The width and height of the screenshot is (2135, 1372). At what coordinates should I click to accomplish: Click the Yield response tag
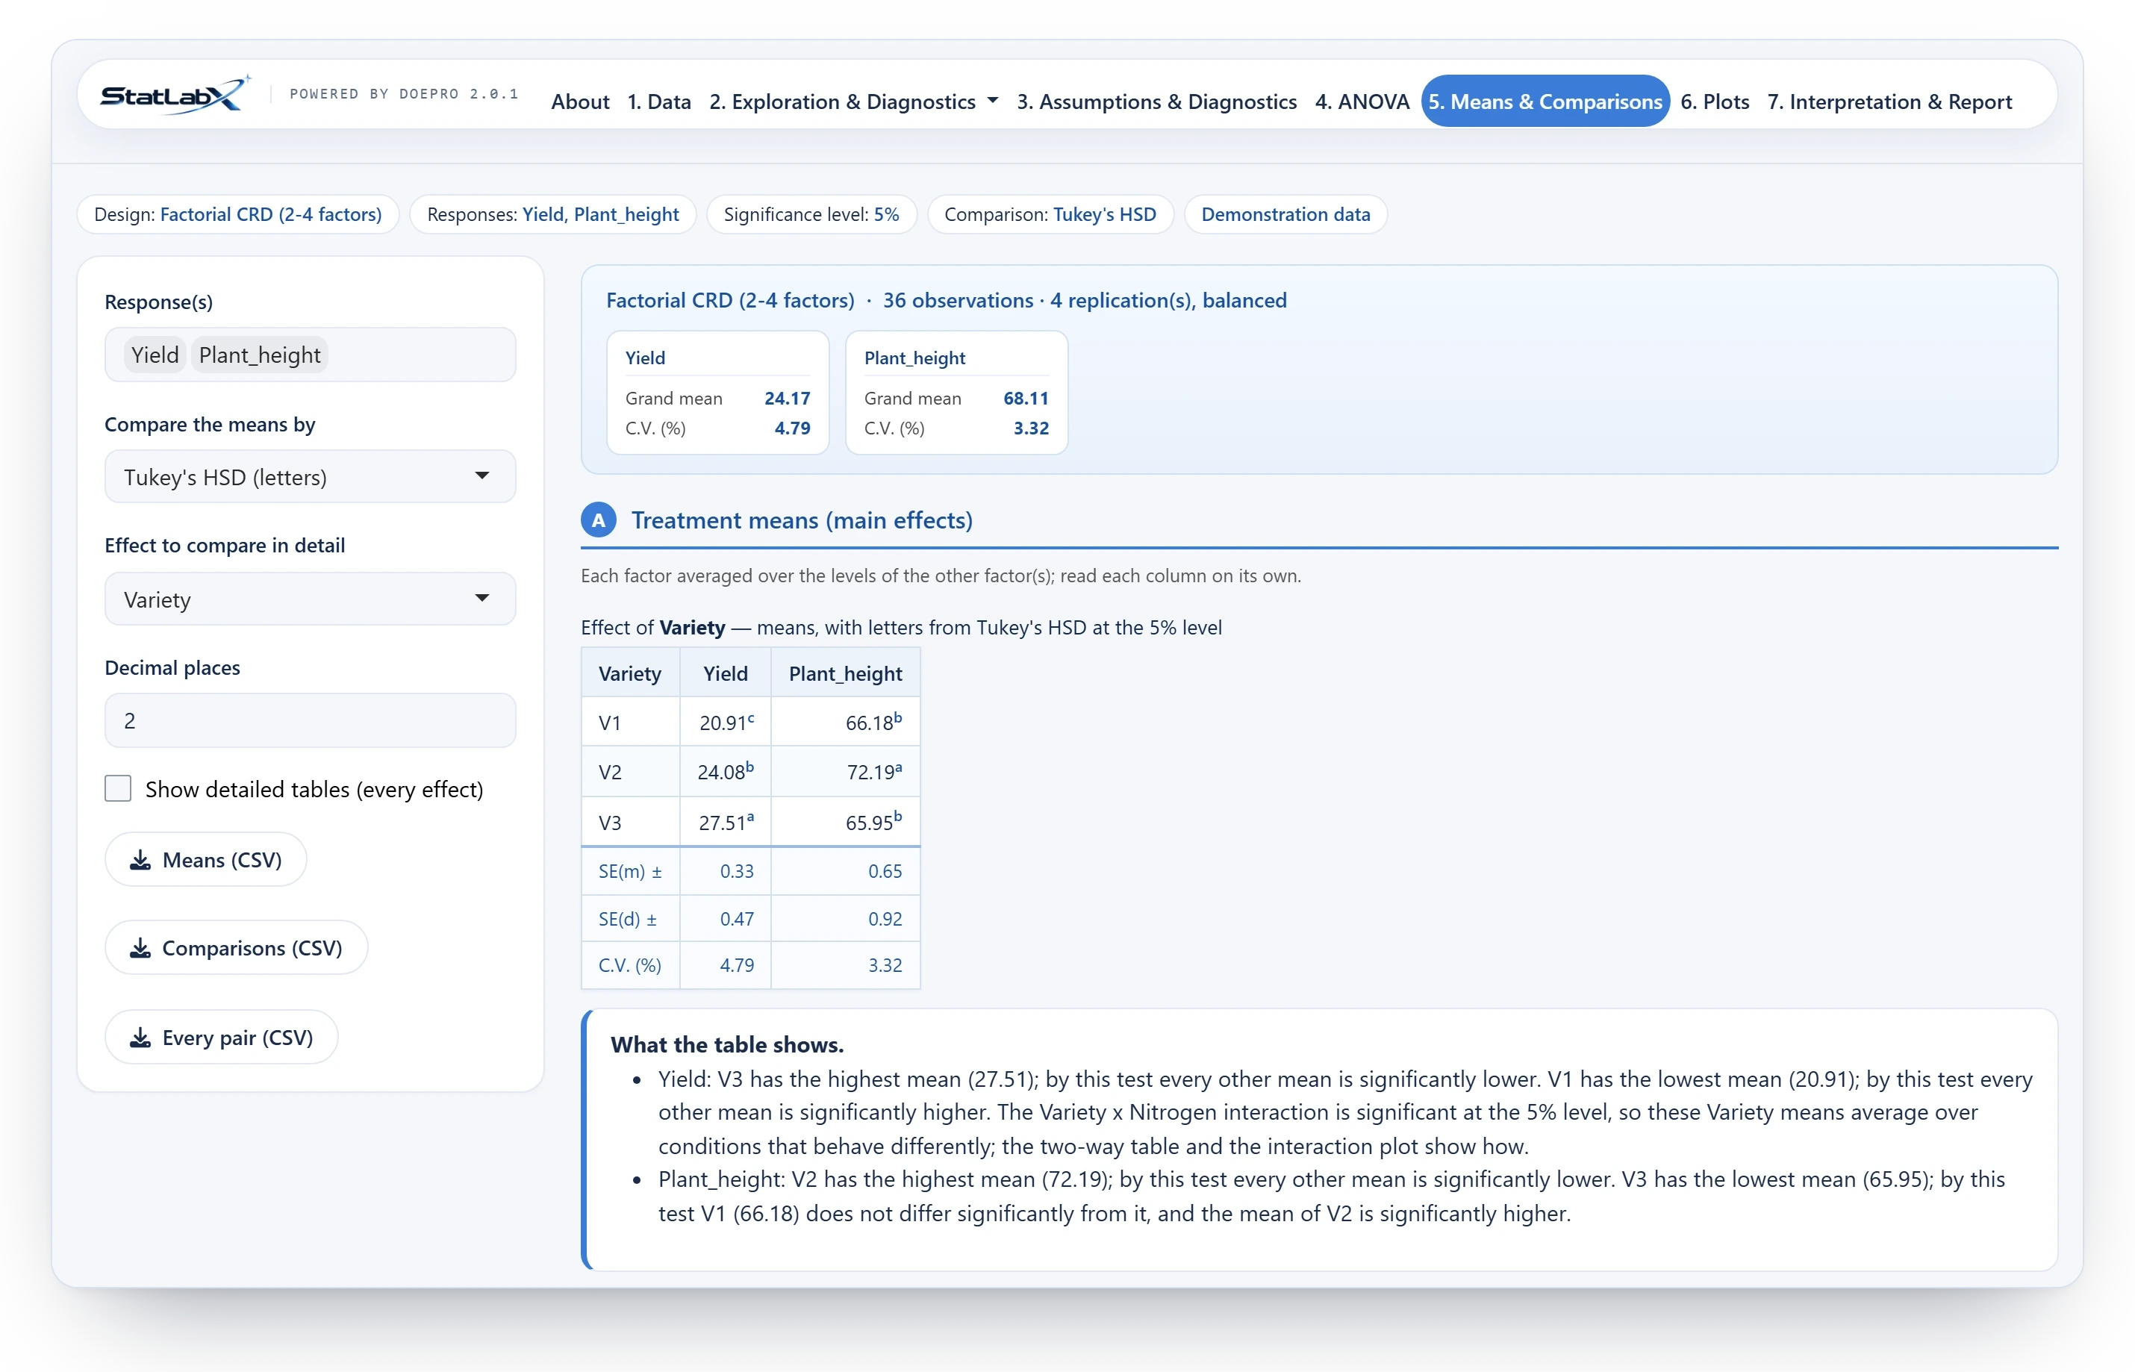(155, 355)
